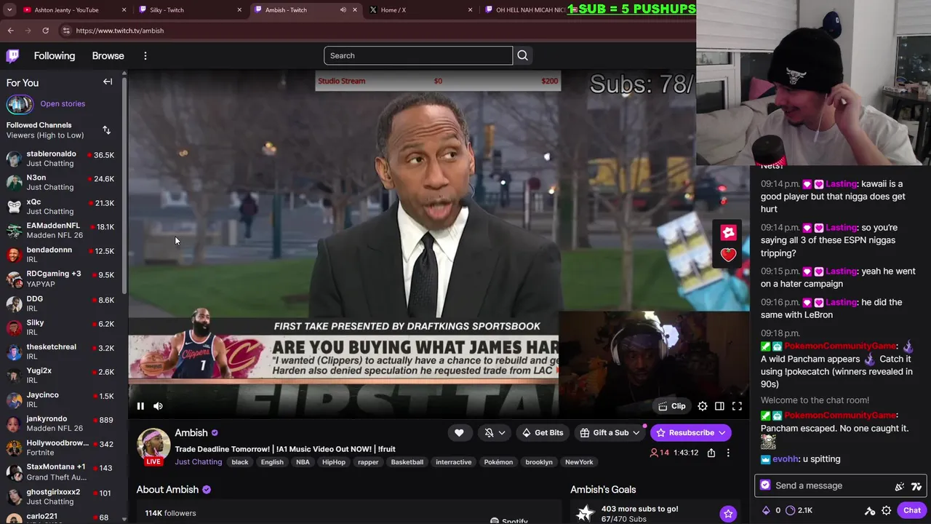Sort followed channels by viewers
This screenshot has width=931, height=524.
[x=107, y=130]
